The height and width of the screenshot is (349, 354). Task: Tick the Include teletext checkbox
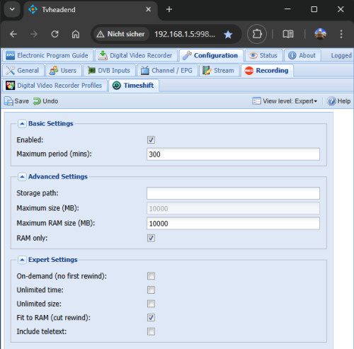(x=151, y=331)
